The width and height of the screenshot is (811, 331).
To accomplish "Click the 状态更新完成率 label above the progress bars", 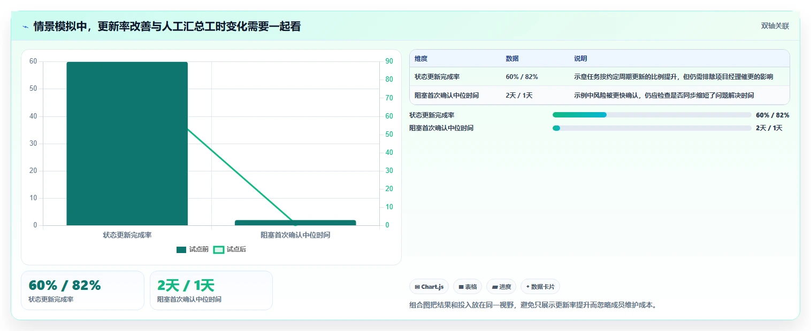I will click(x=432, y=115).
